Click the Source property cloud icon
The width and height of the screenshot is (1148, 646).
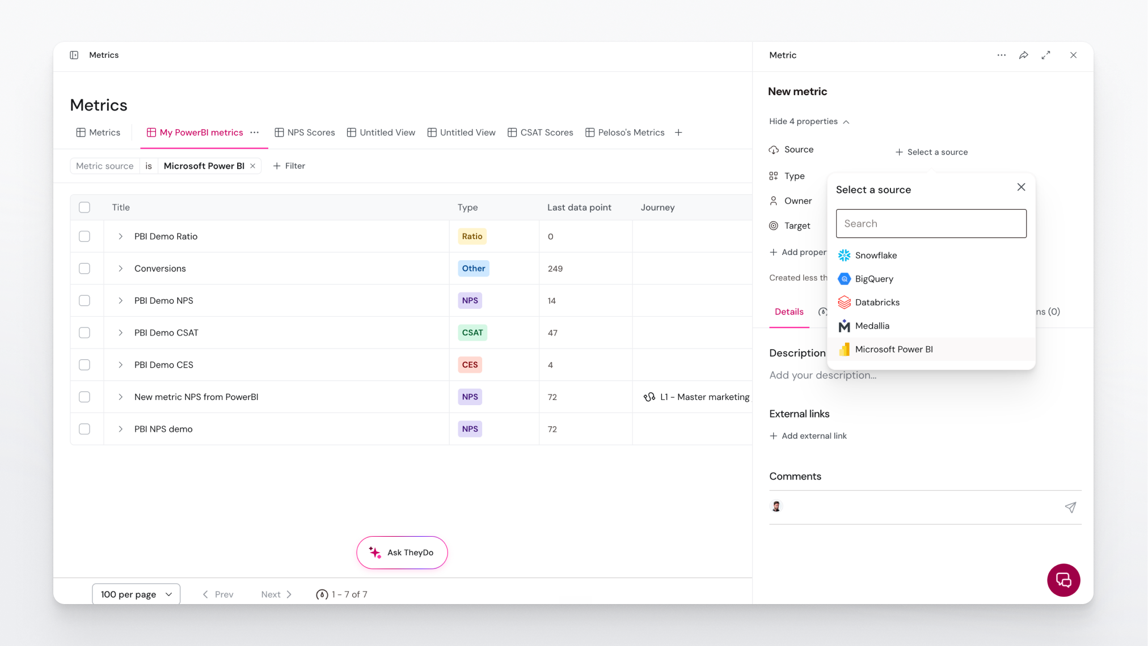coord(774,150)
